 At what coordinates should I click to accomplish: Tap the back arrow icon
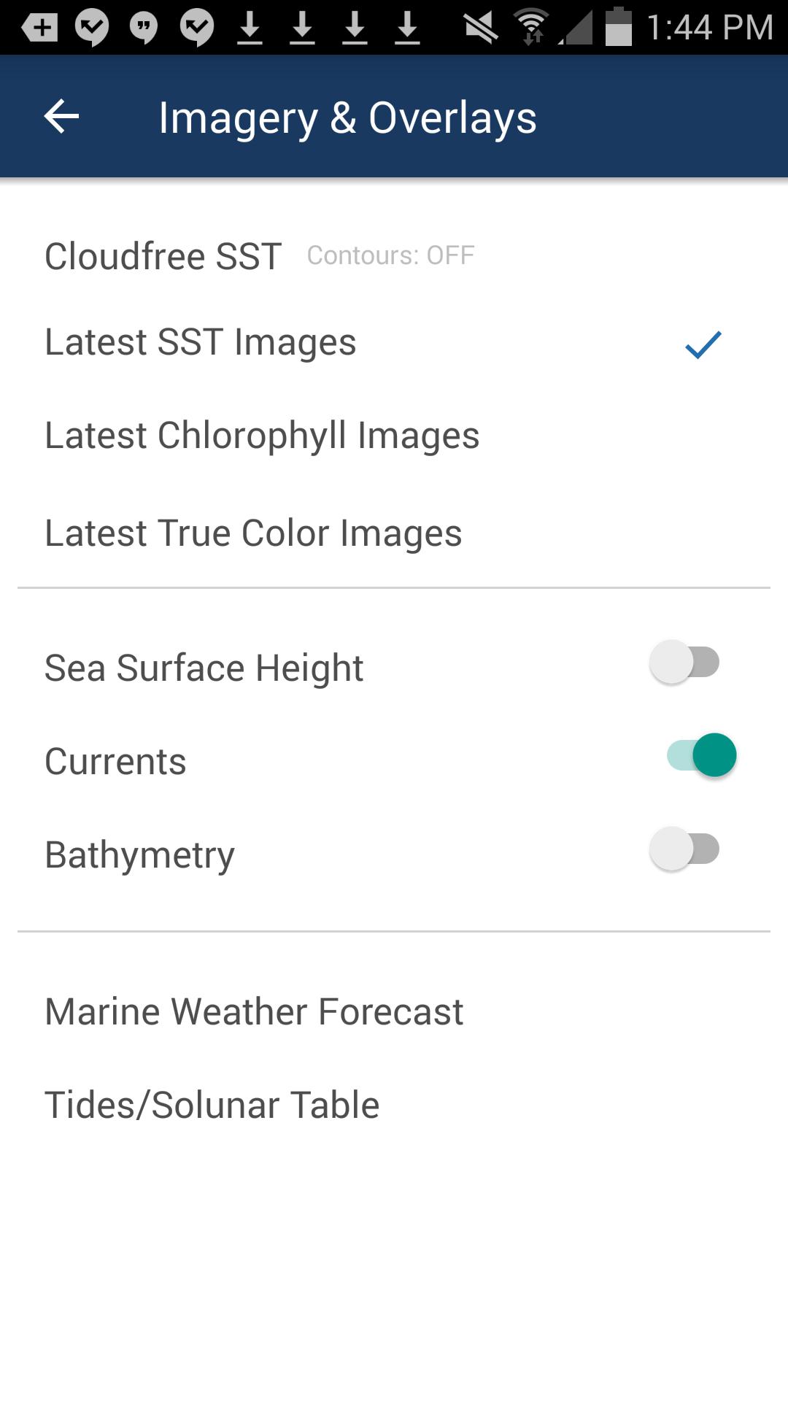tap(61, 117)
